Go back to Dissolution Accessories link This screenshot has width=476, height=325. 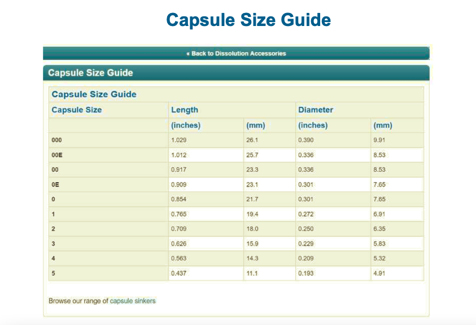pos(236,54)
